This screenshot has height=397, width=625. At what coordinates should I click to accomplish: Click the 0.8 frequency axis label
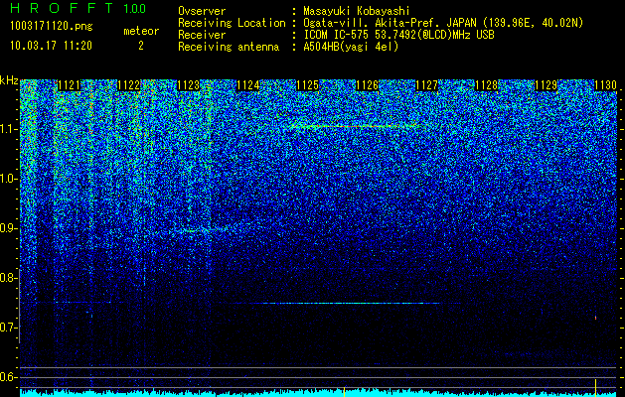[x=8, y=278]
